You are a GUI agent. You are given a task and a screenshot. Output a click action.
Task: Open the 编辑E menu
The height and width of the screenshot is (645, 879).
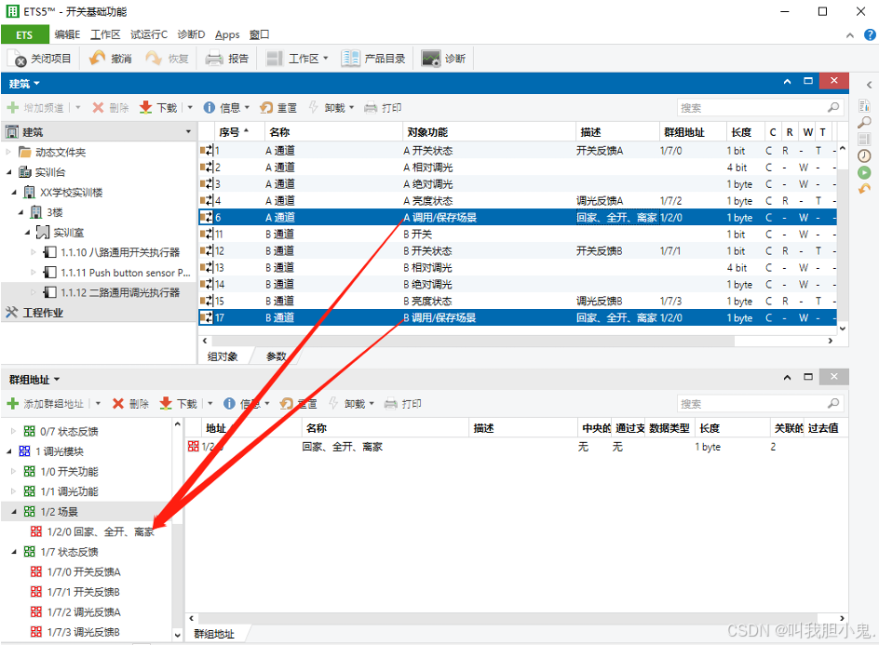point(67,34)
